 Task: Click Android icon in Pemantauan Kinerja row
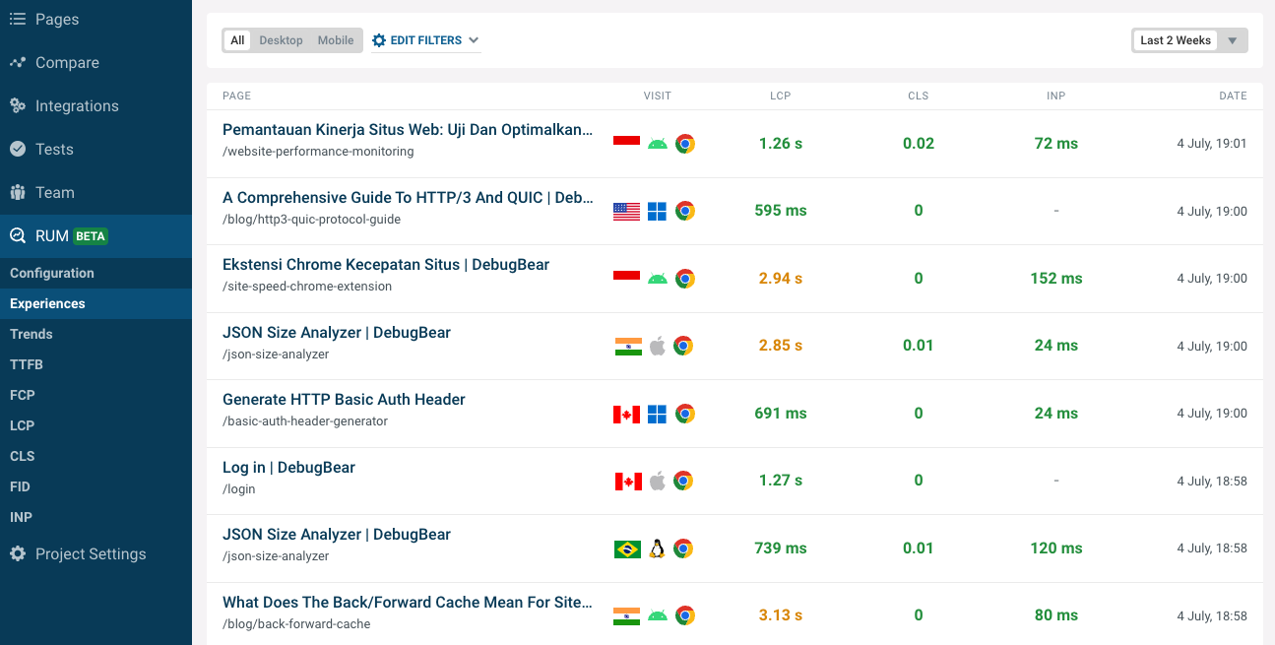658,144
